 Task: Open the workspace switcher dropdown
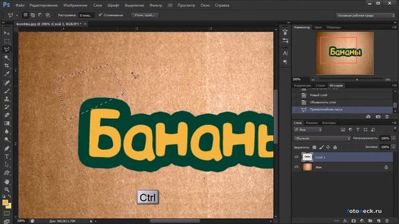click(x=365, y=16)
